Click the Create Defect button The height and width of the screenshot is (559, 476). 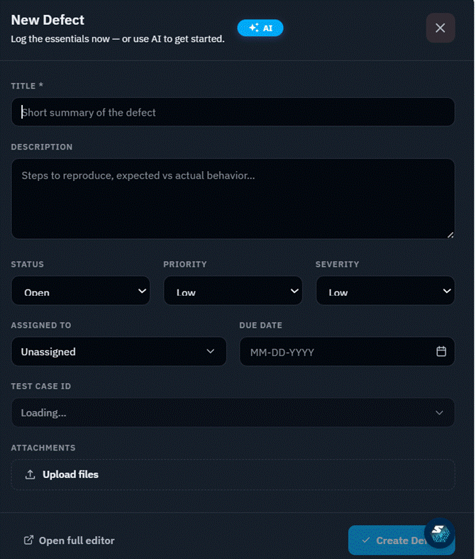coord(402,540)
